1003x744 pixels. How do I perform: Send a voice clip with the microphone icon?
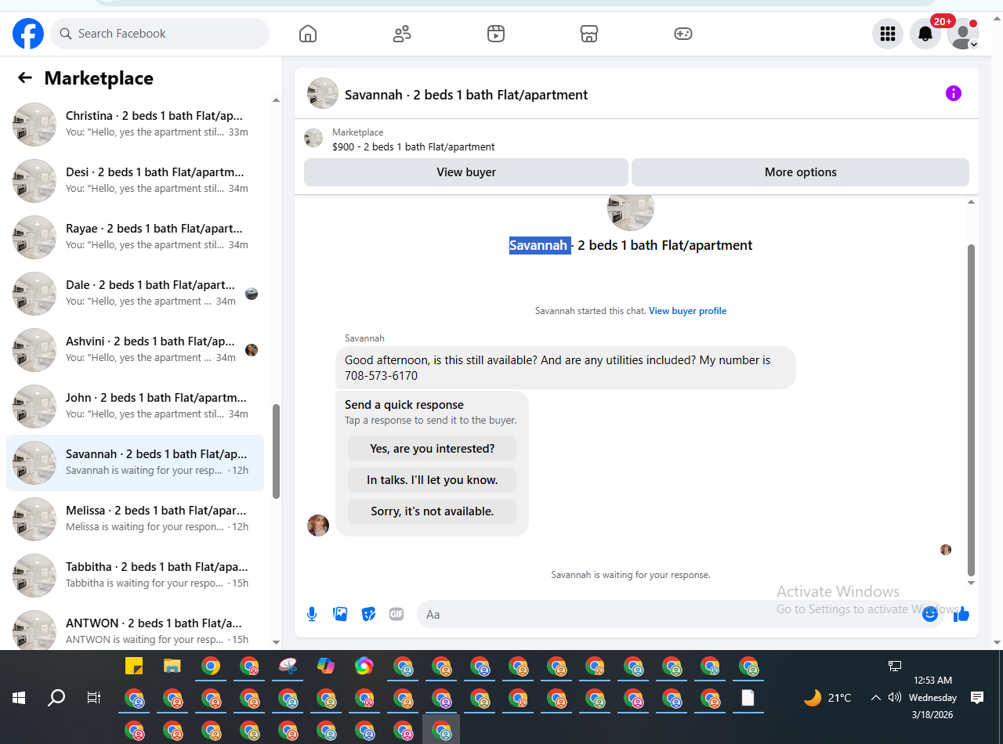click(x=312, y=614)
